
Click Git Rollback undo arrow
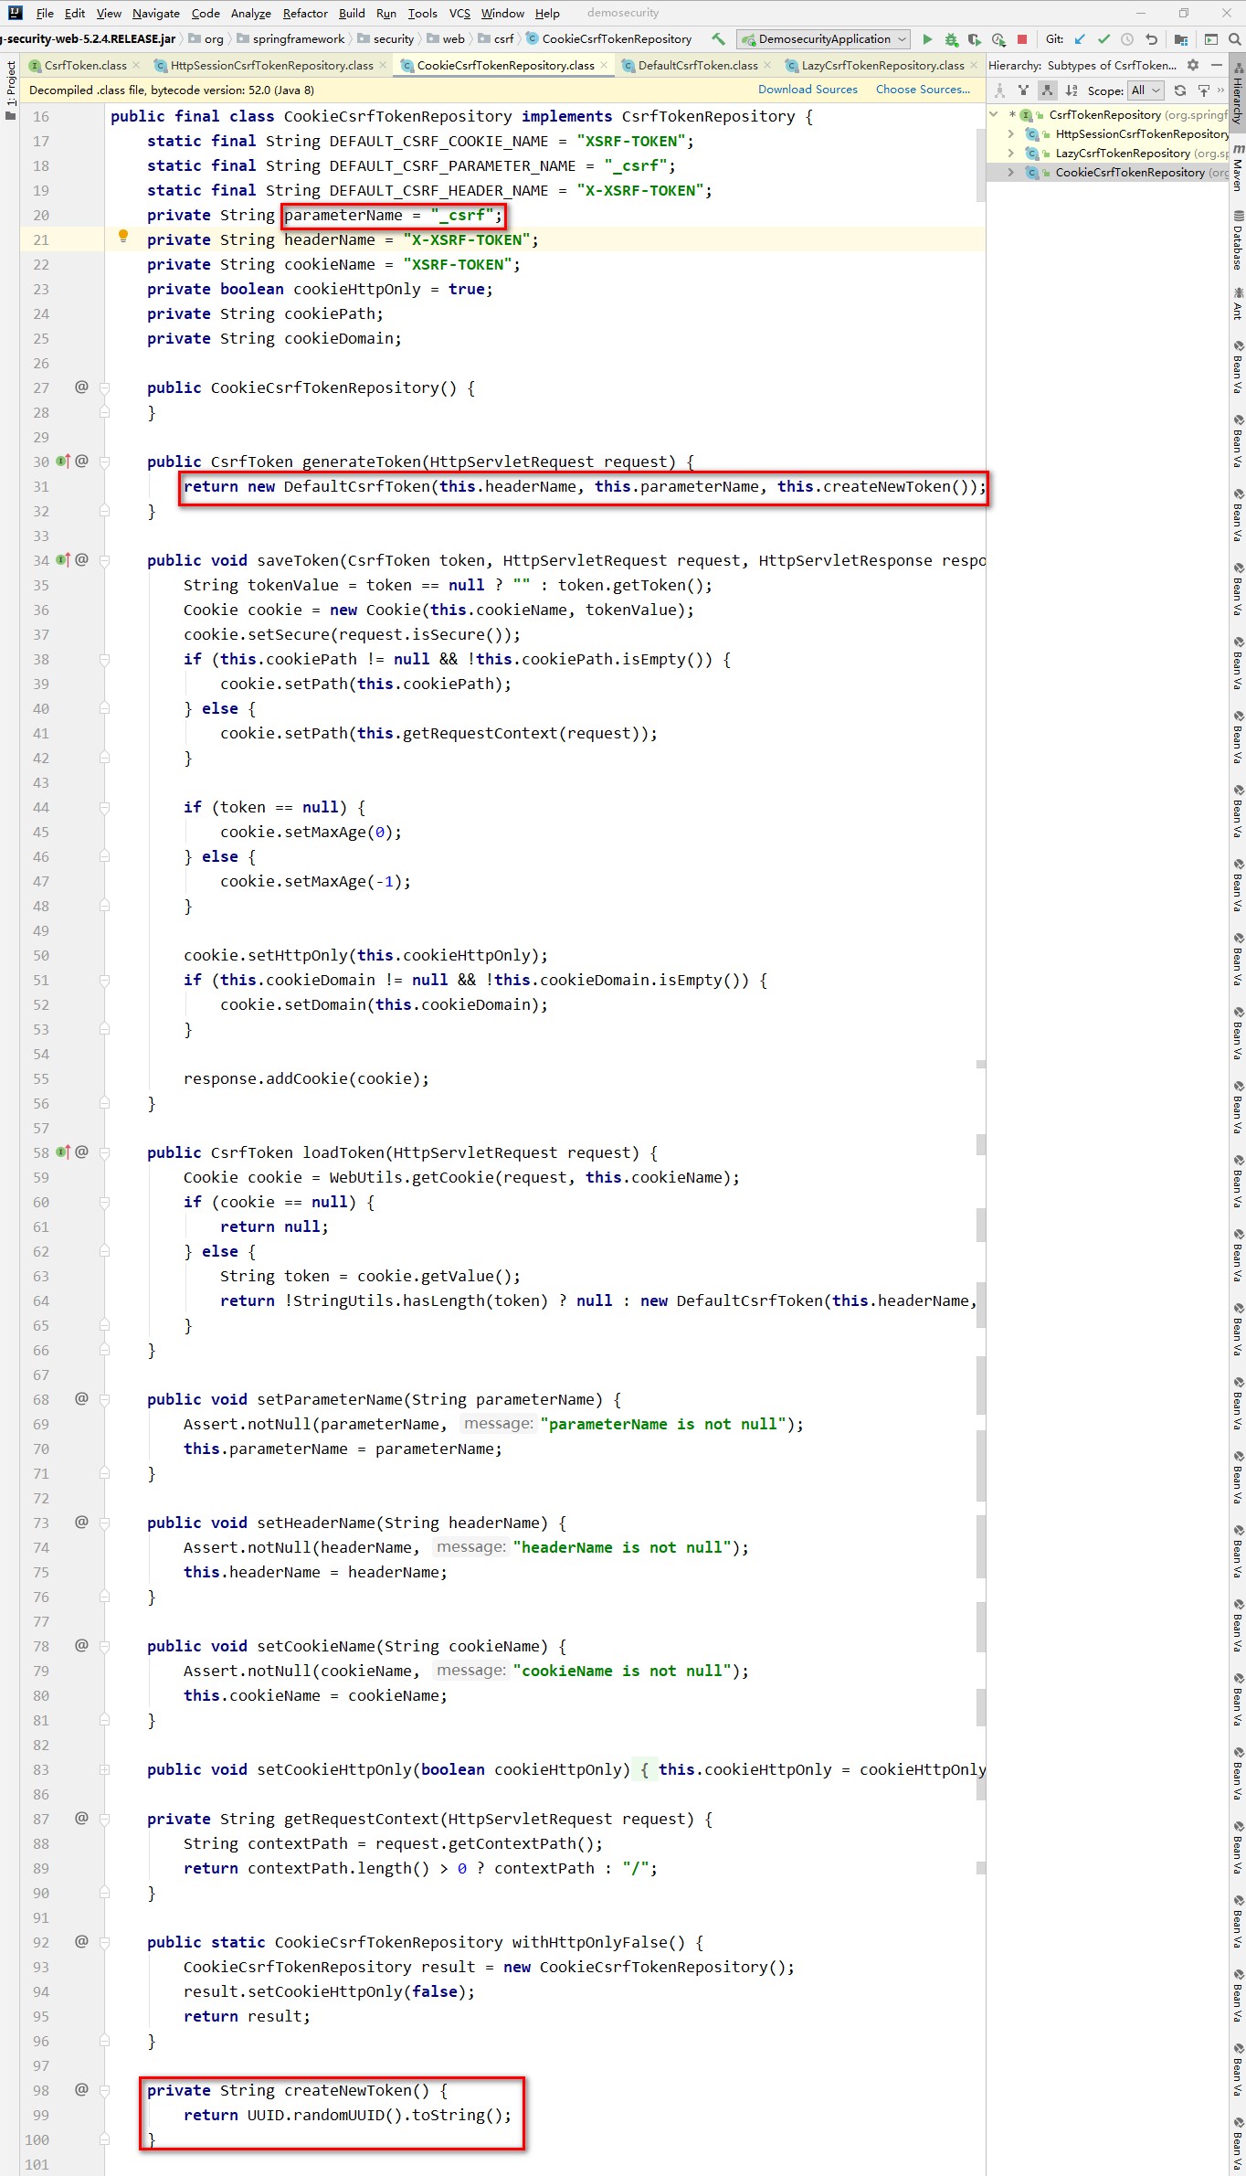[x=1151, y=39]
